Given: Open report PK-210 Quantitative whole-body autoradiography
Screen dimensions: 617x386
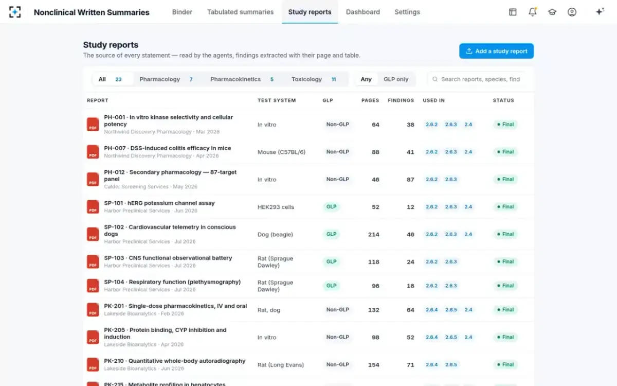Looking at the screenshot, I should [175, 361].
